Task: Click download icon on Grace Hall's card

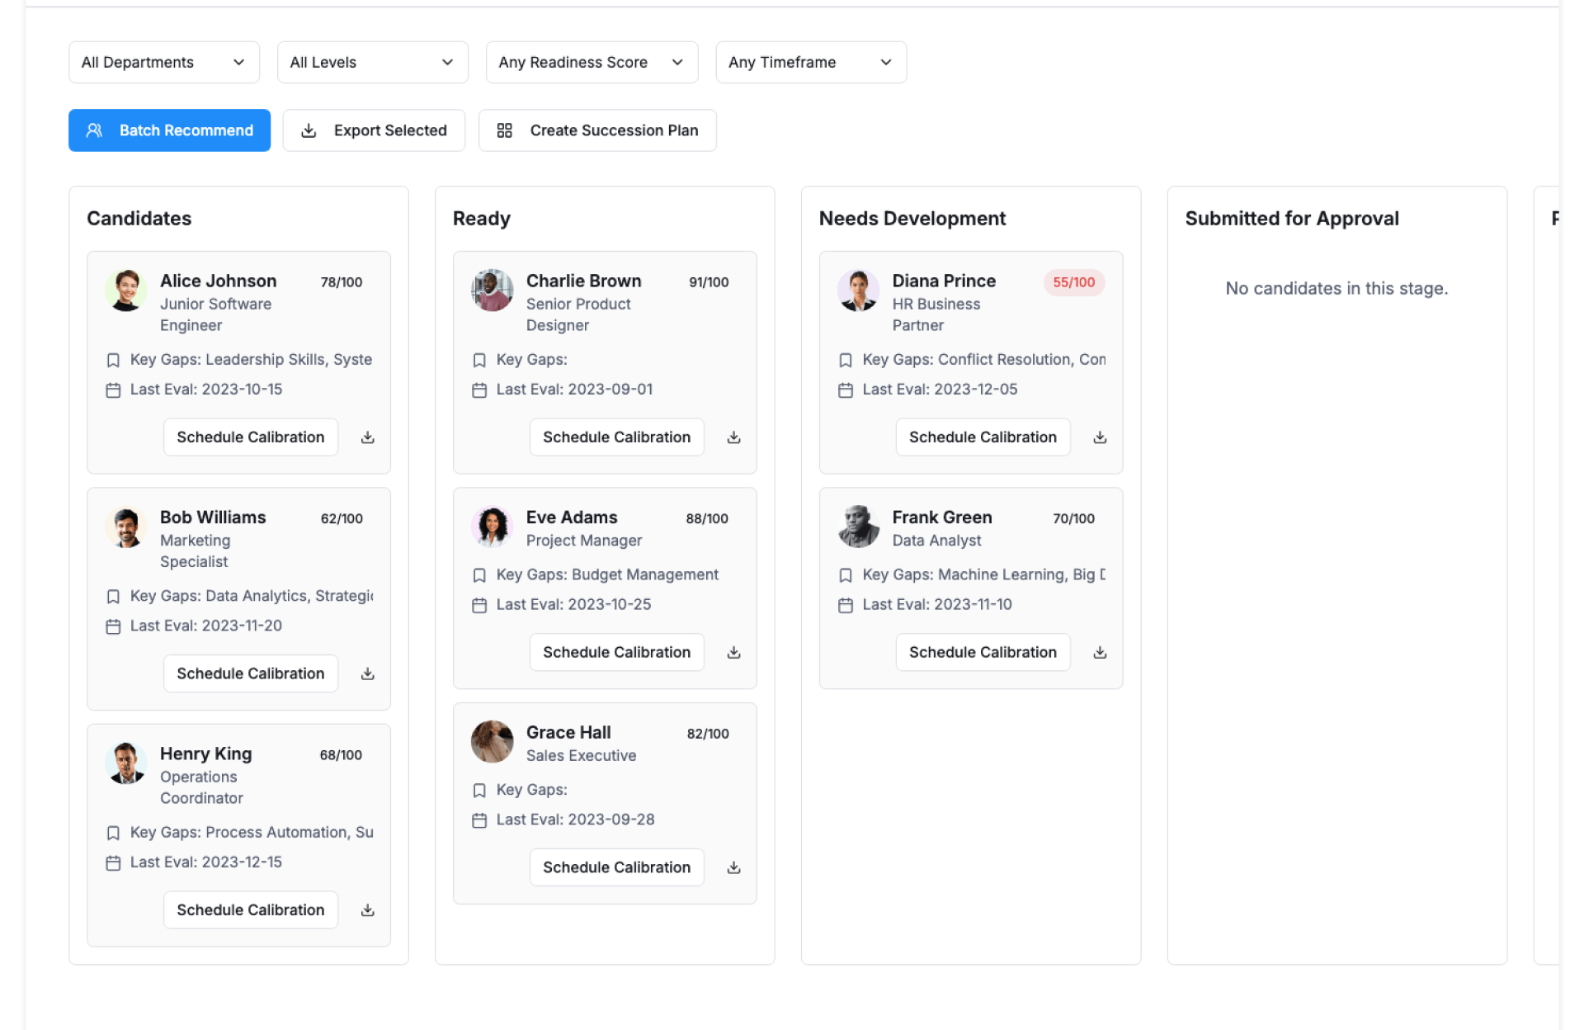Action: (x=733, y=867)
